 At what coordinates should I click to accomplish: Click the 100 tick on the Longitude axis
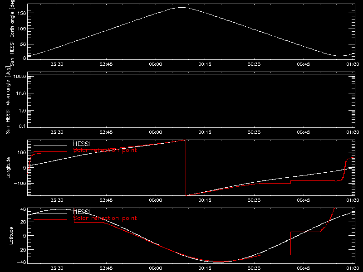[22, 152]
